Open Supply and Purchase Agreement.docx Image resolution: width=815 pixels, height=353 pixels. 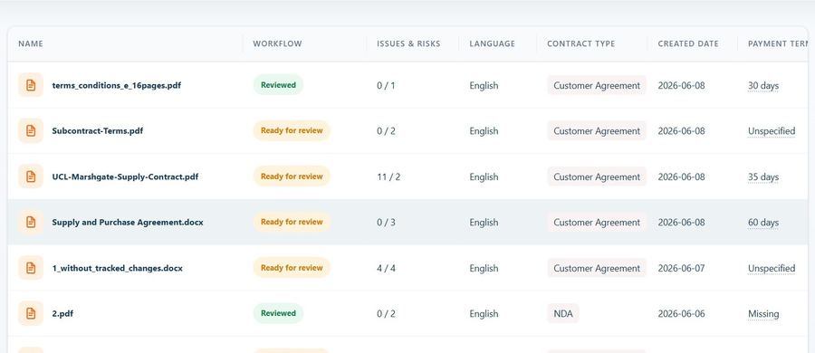128,222
